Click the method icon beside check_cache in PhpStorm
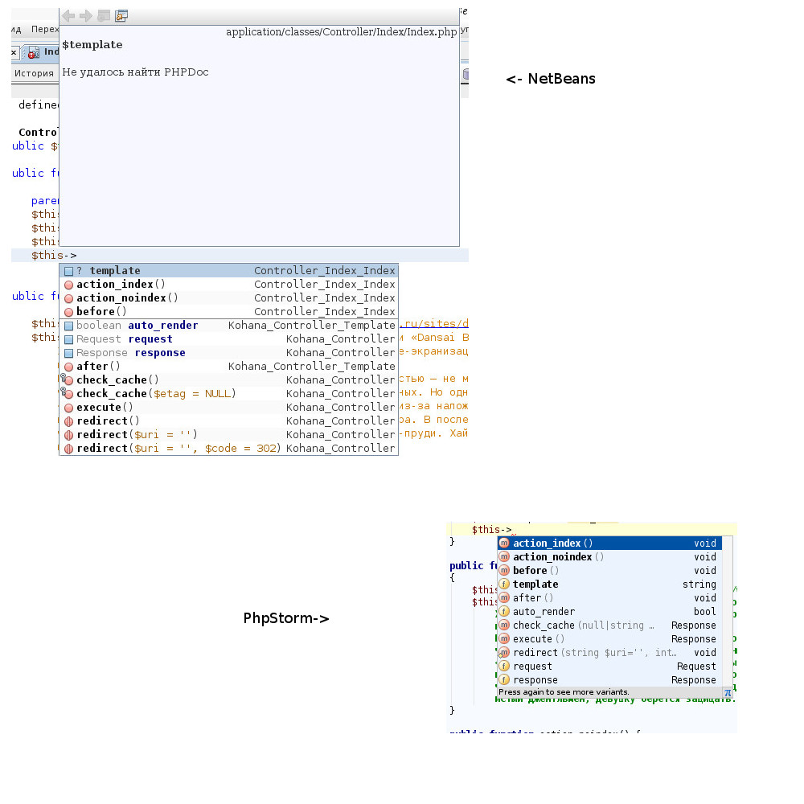This screenshot has height=804, width=804. tap(504, 626)
